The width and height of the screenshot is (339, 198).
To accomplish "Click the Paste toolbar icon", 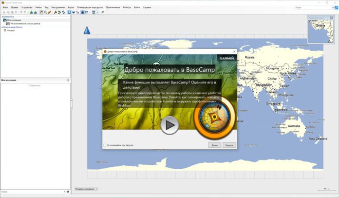I will point(12,12).
